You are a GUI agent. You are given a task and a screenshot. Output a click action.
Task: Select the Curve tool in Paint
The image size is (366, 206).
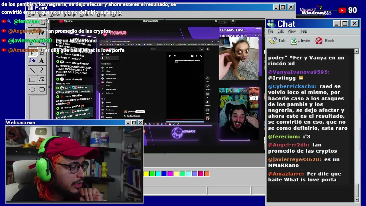click(41, 70)
